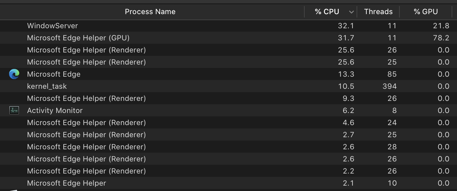Highlight the kernel_task process row

click(x=47, y=86)
